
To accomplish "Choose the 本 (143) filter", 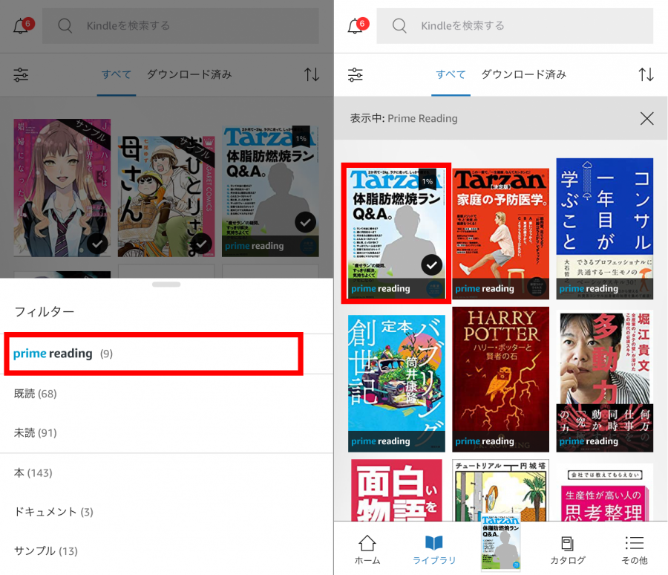I will (166, 472).
